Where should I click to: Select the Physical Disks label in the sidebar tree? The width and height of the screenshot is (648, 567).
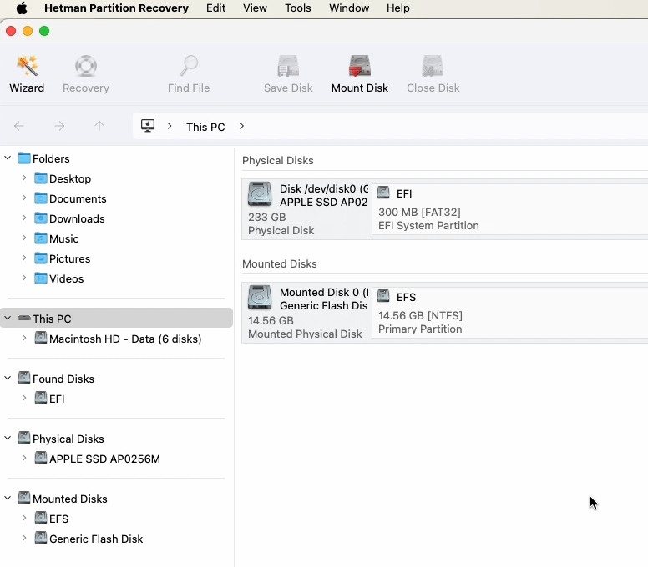[x=68, y=439]
